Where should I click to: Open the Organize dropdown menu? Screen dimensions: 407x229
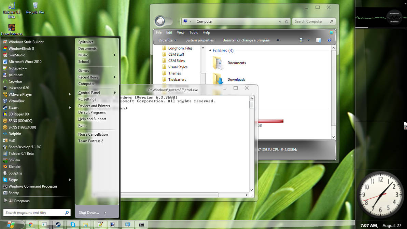tap(167, 40)
